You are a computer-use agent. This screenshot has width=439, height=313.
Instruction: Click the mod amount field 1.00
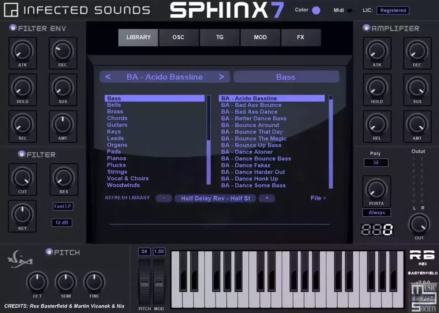[x=159, y=251]
